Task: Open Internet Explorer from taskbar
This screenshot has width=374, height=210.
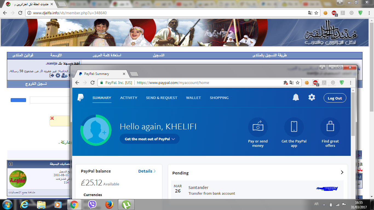Action: click(25, 205)
